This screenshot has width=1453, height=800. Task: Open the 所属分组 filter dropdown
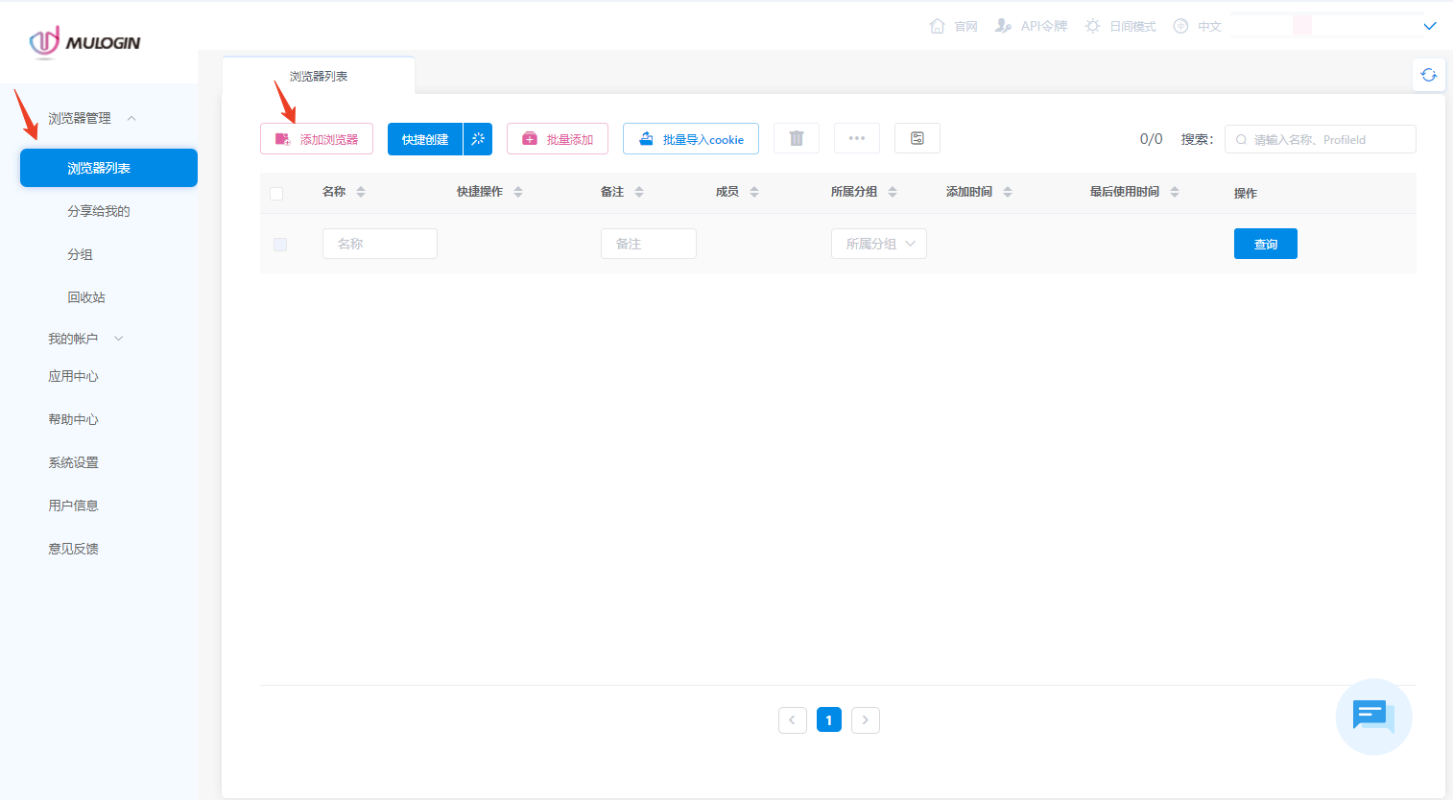click(878, 244)
